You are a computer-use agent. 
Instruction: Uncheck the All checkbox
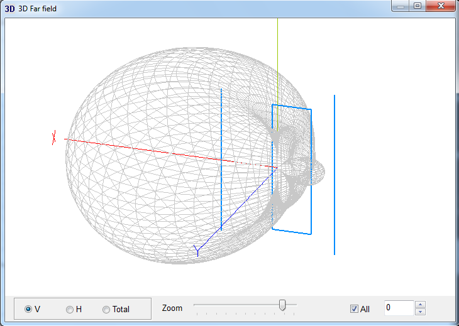click(354, 309)
